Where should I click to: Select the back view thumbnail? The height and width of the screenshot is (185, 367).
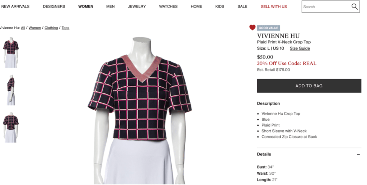coord(10,127)
